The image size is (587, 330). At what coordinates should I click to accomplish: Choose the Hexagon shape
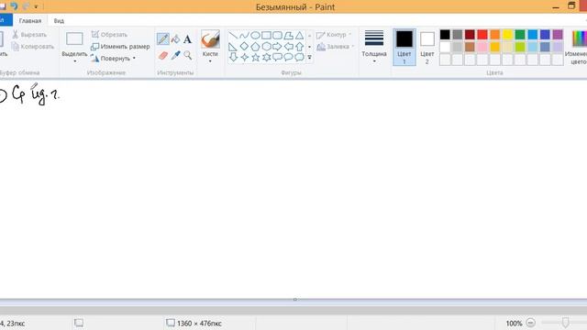pos(266,47)
